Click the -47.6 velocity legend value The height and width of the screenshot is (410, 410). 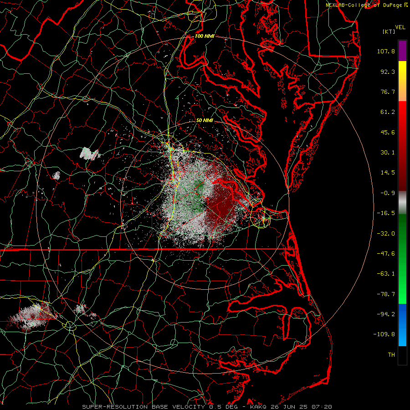point(386,254)
